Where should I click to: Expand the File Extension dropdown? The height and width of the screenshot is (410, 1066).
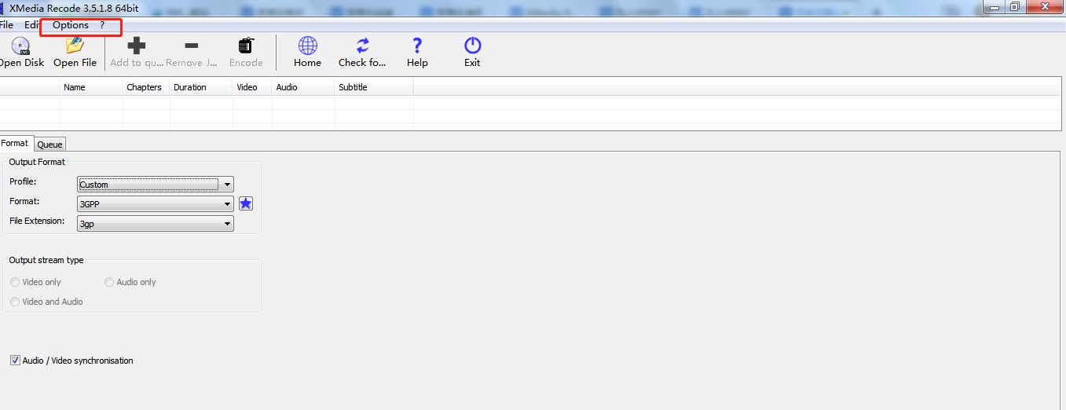point(156,223)
